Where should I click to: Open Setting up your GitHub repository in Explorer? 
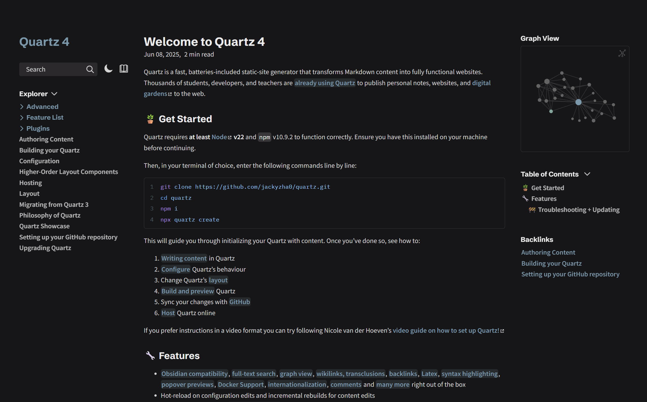68,237
